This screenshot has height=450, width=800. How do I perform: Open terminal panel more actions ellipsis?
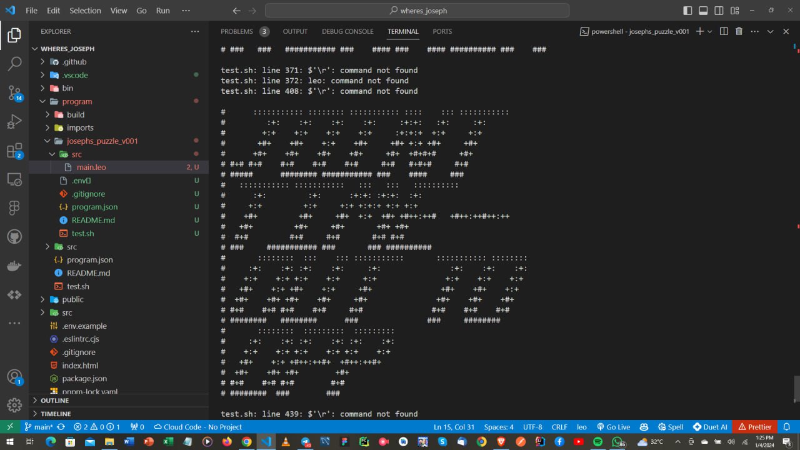[x=754, y=31]
